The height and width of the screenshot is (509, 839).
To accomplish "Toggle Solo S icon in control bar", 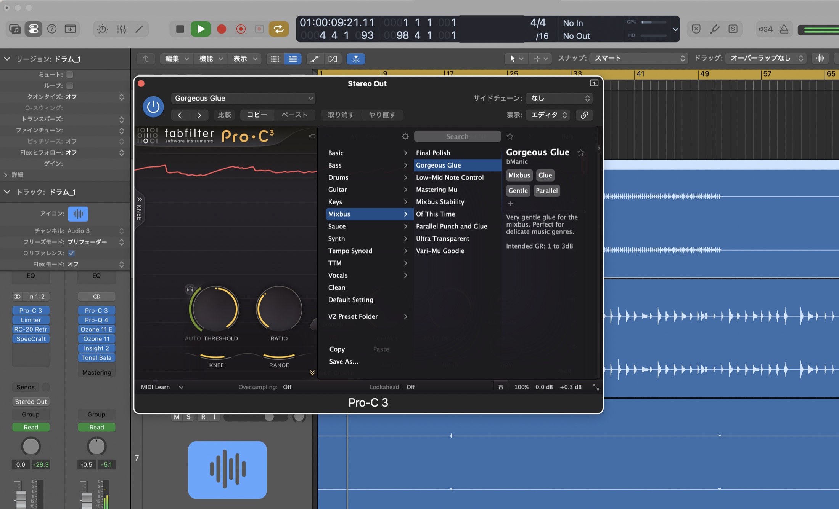I will tap(733, 29).
